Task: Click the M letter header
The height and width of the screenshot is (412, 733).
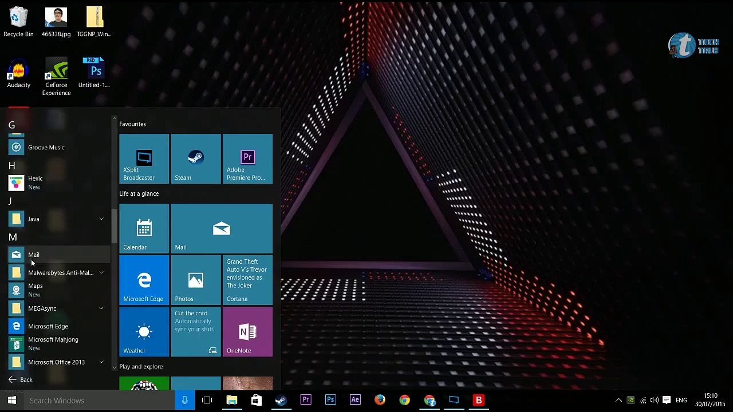Action: (13, 237)
